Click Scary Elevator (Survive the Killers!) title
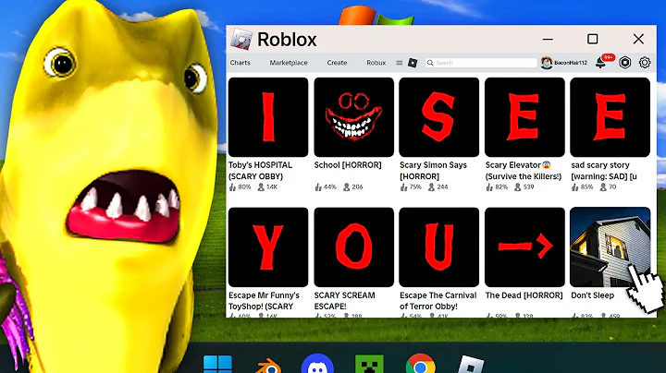Viewport: 666px width, 373px height. point(524,171)
